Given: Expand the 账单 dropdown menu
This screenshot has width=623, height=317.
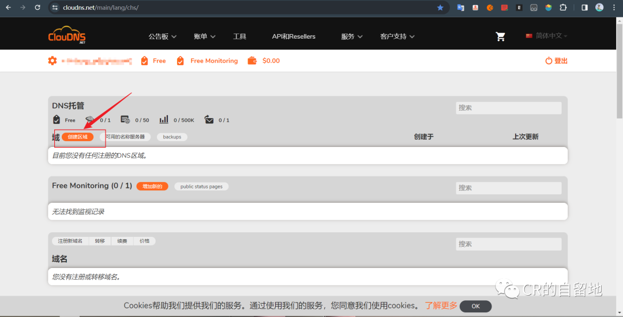Looking at the screenshot, I should 204,36.
